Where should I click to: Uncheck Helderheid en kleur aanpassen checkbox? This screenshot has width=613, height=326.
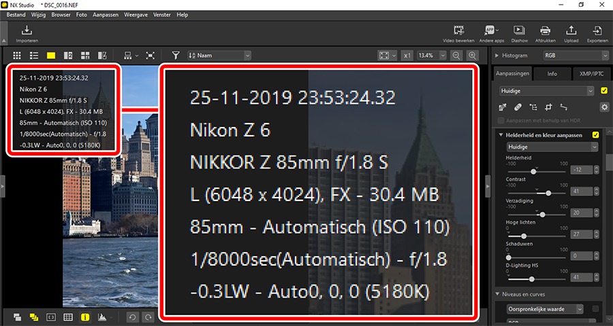(x=595, y=135)
